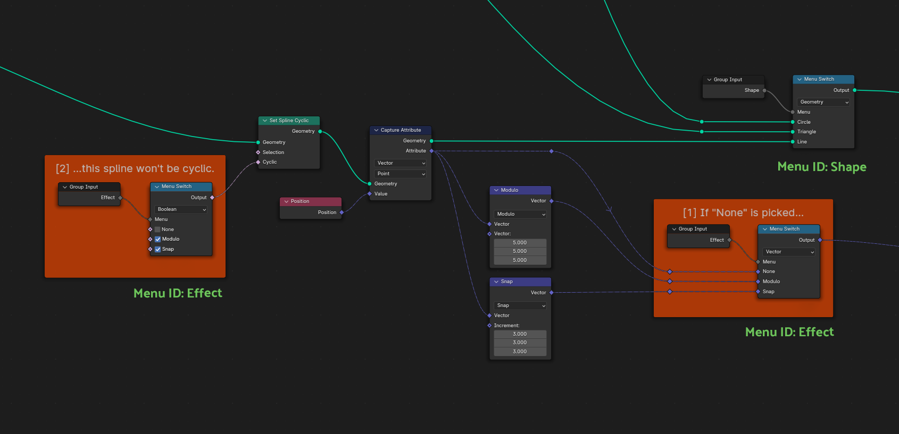Open the Vector dropdown in Capture Attribute
899x434 pixels.
click(401, 163)
